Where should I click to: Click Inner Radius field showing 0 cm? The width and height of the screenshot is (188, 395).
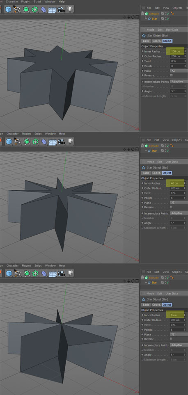(177, 315)
